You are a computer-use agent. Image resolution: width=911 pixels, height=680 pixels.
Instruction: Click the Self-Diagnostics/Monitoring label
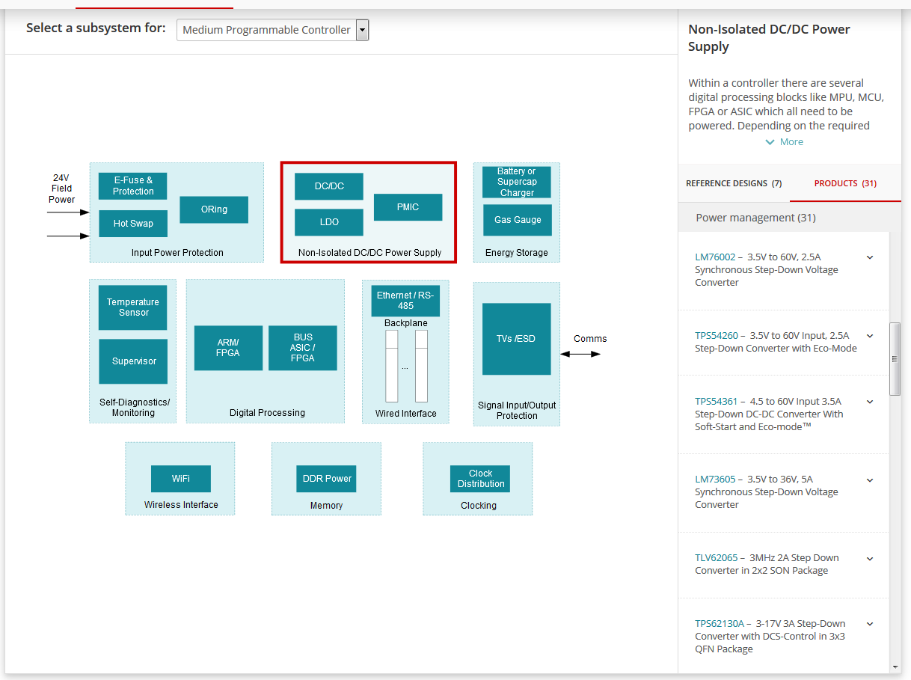click(134, 408)
